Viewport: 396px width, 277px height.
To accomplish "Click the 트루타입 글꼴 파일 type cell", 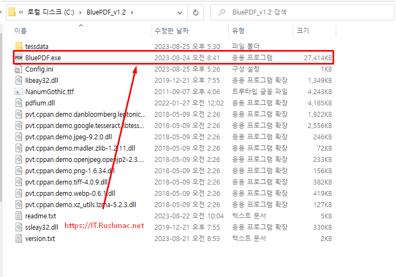I will pyautogui.click(x=260, y=91).
